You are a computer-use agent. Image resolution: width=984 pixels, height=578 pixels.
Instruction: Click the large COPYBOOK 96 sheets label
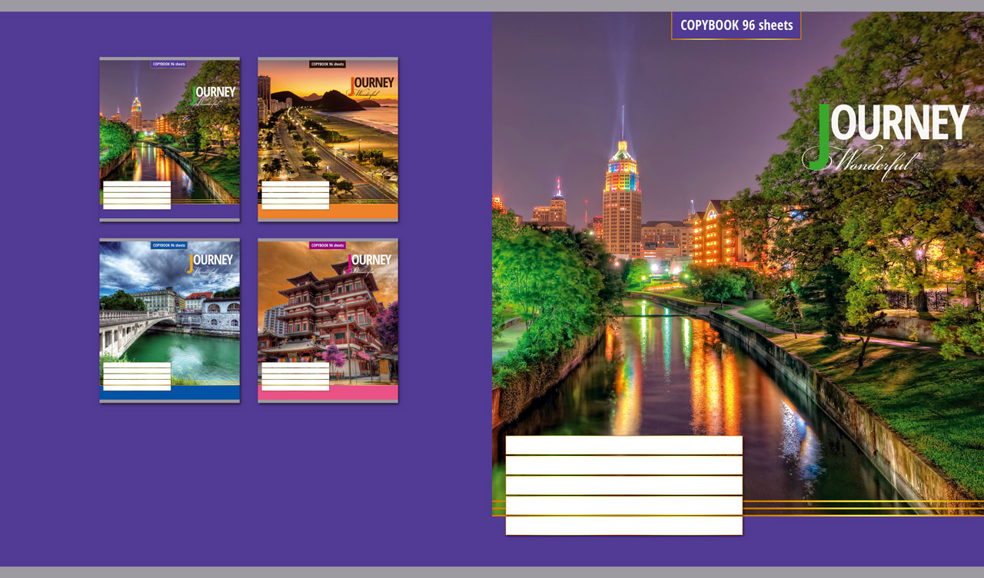[736, 25]
